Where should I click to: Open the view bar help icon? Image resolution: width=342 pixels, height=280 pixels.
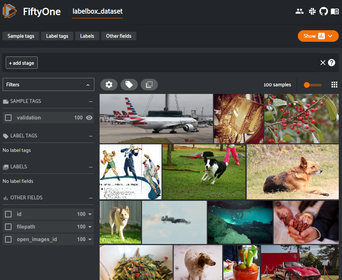point(331,63)
